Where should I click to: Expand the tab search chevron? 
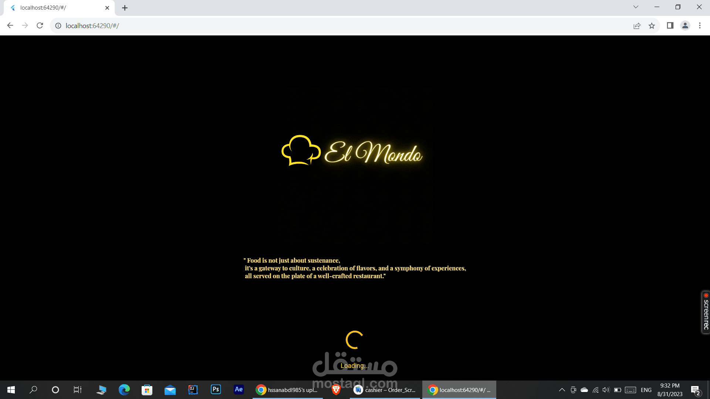point(636,7)
